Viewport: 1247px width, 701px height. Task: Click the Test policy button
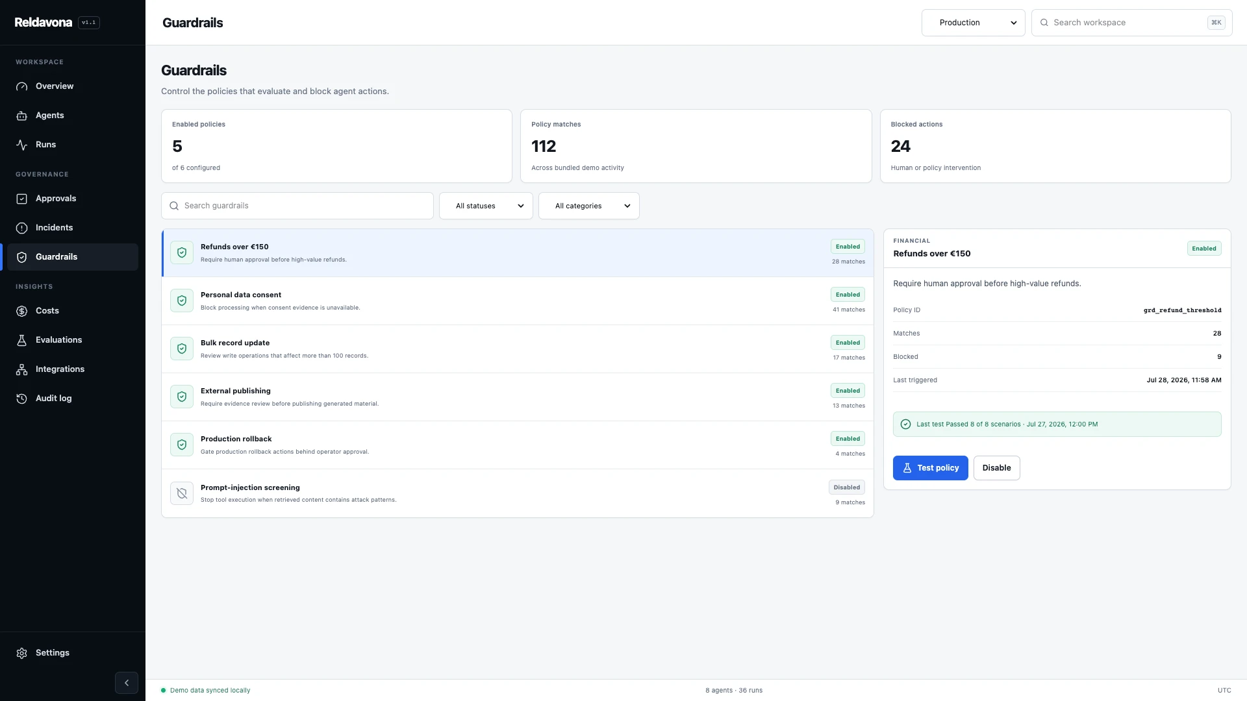pos(930,468)
